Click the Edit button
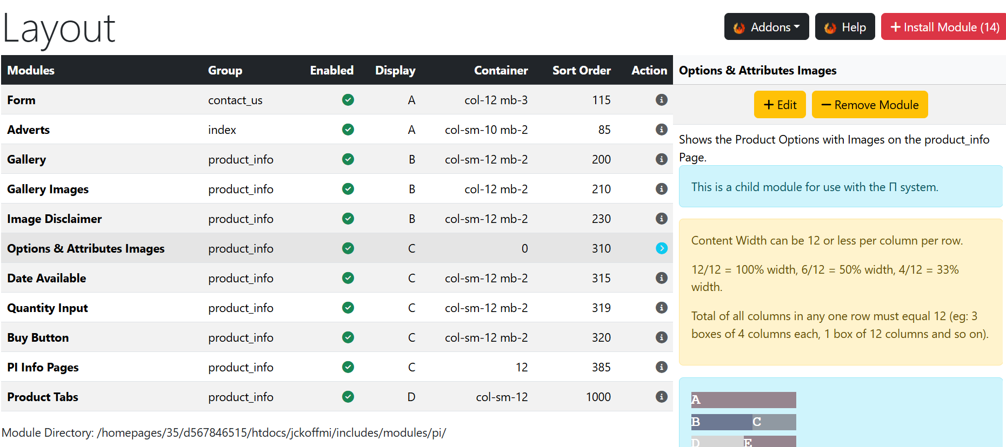Viewport: 1006px width, 447px height. [780, 105]
